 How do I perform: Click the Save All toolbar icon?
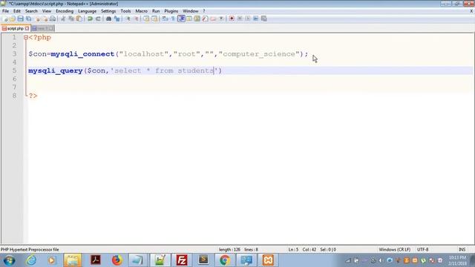[28, 19]
